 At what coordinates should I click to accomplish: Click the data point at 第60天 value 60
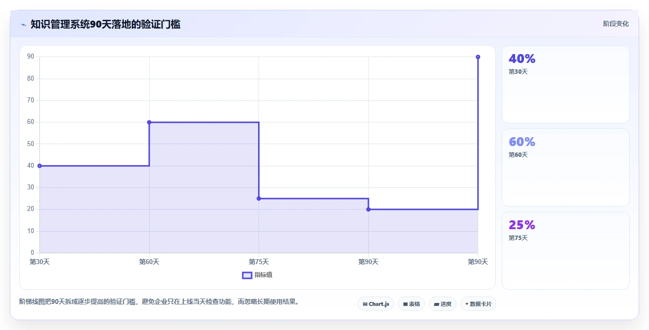(149, 122)
